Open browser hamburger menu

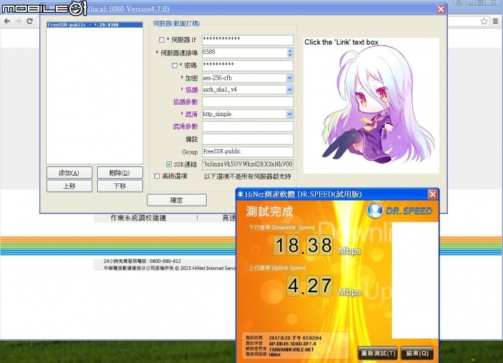[x=495, y=21]
